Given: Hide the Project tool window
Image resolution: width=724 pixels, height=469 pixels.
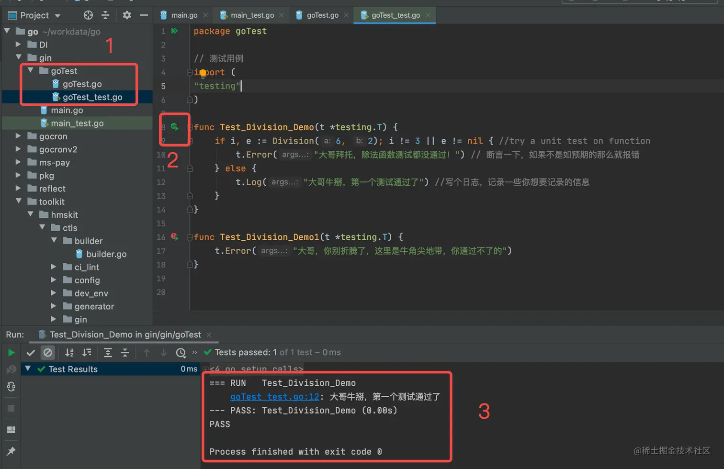Looking at the screenshot, I should click(144, 15).
